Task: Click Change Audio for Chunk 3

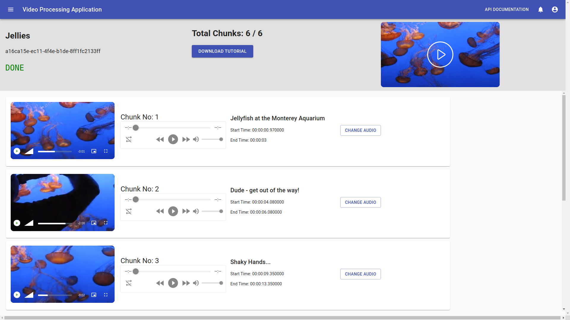Action: [360, 274]
